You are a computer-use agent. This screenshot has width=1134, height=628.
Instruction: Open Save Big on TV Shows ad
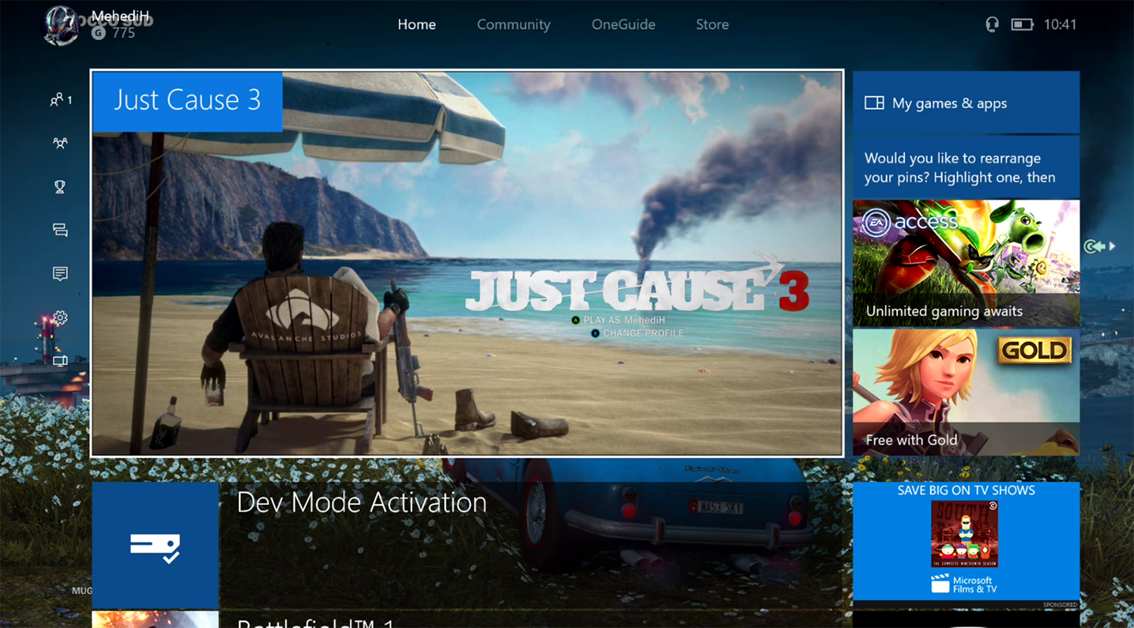tap(966, 541)
